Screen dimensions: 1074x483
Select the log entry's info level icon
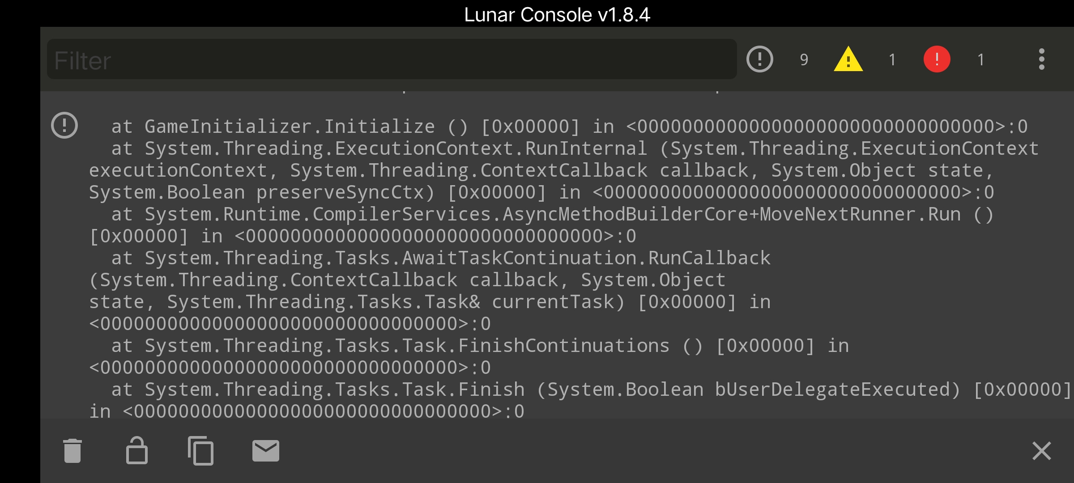(64, 125)
